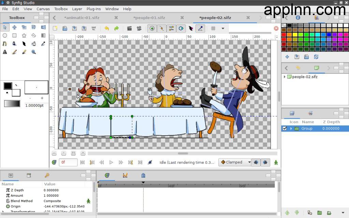Uncheck the Group layer checkbox

(x=285, y=128)
